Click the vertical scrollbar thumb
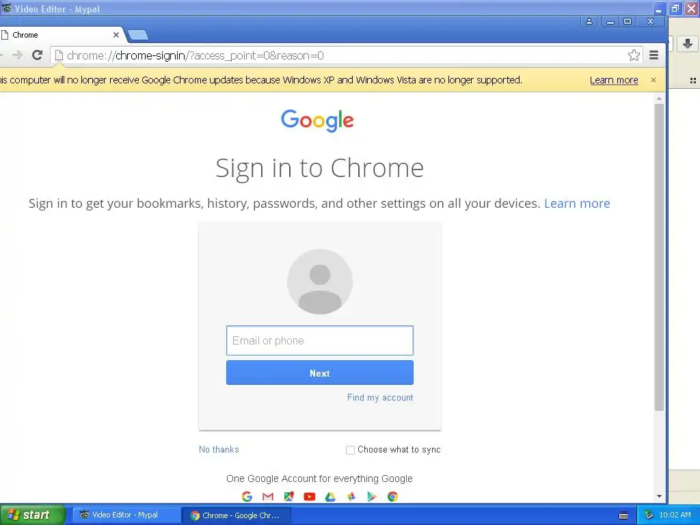700x525 pixels. click(x=659, y=257)
